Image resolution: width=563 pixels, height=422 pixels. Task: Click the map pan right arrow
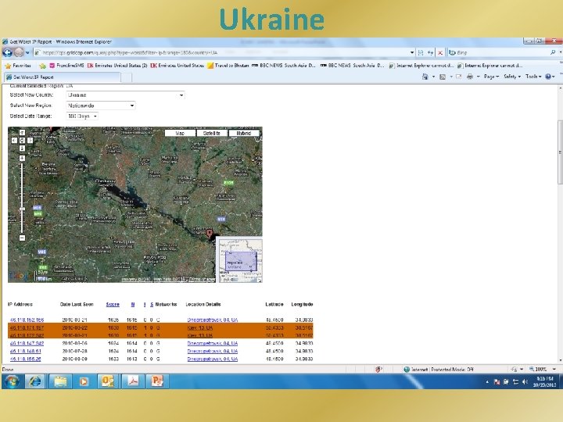[x=30, y=141]
